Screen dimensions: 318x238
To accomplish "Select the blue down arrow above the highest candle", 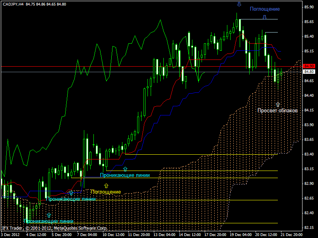I will (239, 4).
